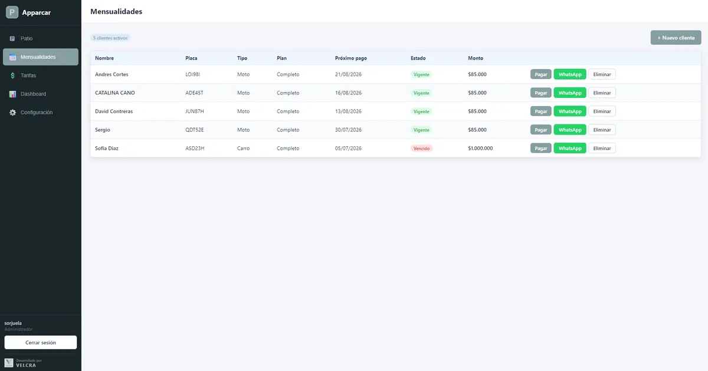Screen dimensions: 708x371
Task: Click the date 13/08/2026
Action: [x=348, y=111]
